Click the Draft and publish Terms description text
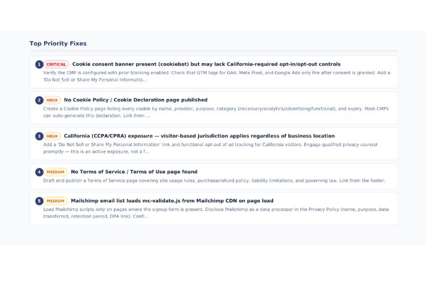The width and height of the screenshot is (426, 308). click(214, 181)
